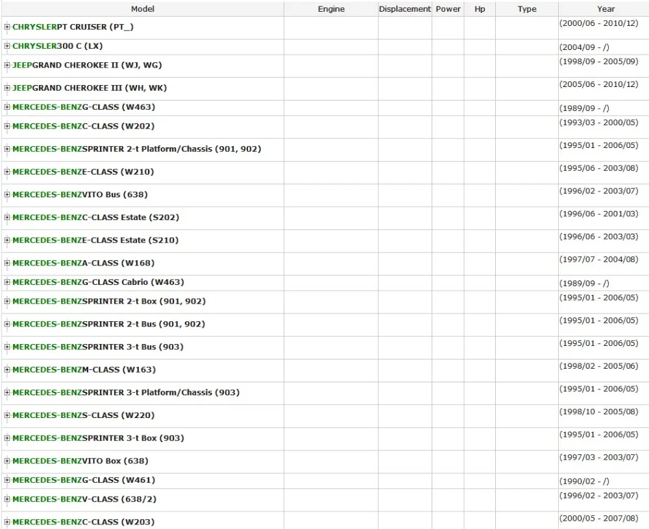Viewport: 649px width, 529px height.
Task: Select the CHRYSLER 300 C (LX) label
Action: 58,46
